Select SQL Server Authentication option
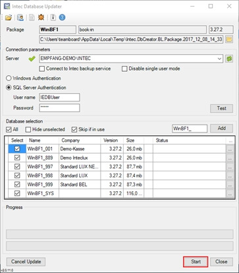 coord(9,88)
